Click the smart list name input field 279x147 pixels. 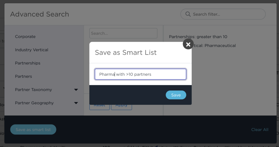tap(140, 74)
